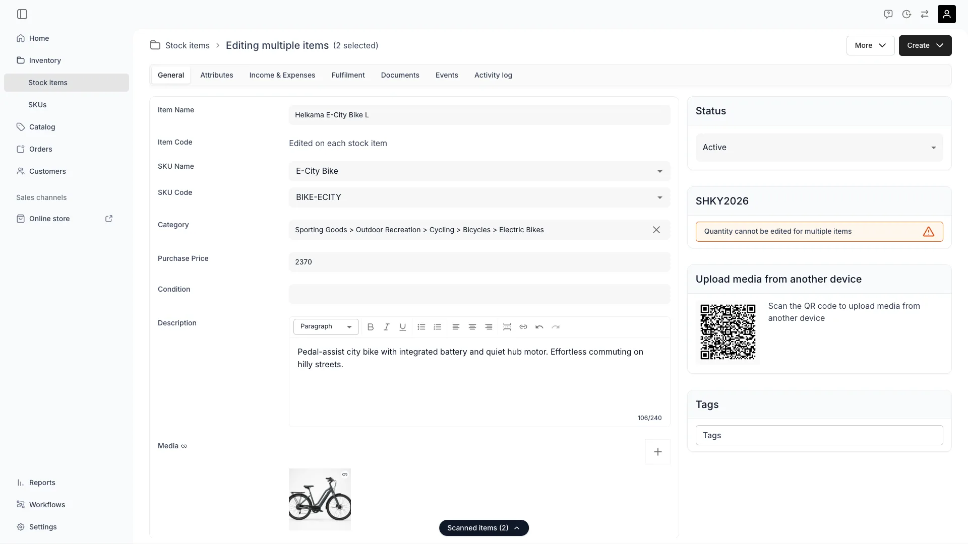Switch to the Income & Expenses tab
The height and width of the screenshot is (544, 968).
(282, 75)
